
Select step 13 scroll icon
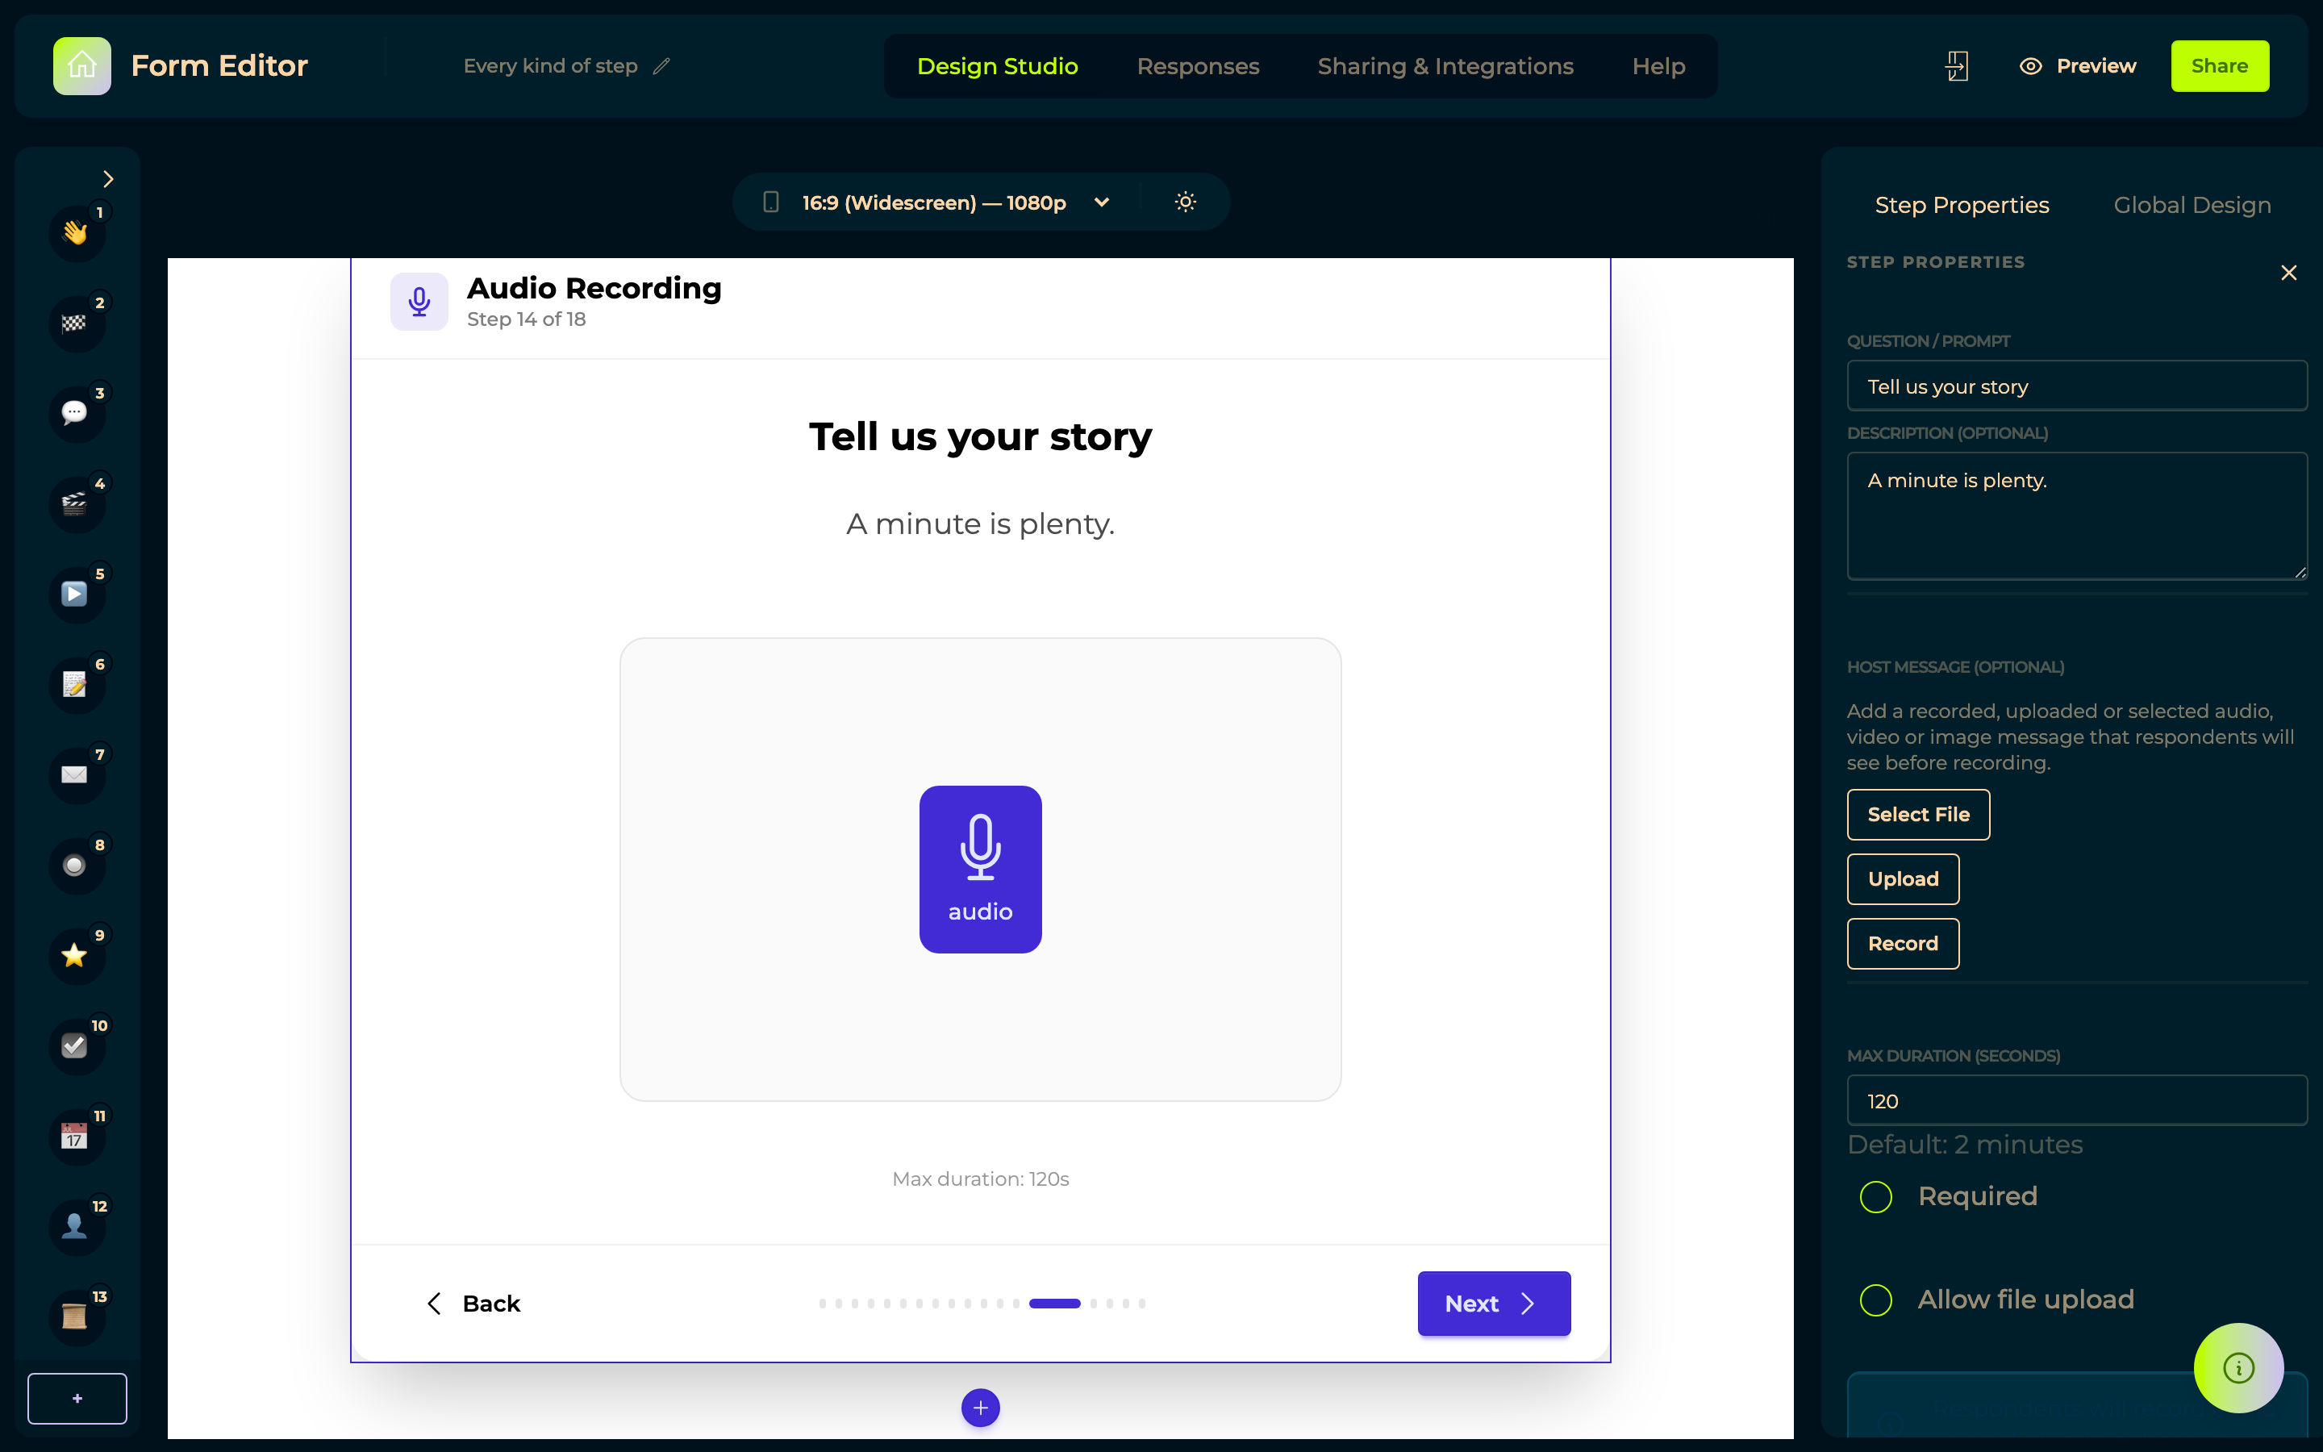point(76,1316)
